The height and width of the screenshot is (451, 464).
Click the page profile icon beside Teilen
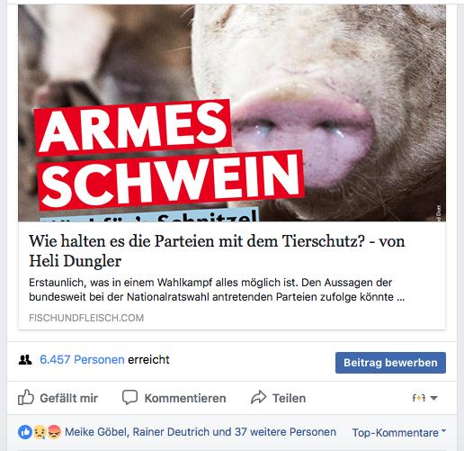click(x=419, y=398)
